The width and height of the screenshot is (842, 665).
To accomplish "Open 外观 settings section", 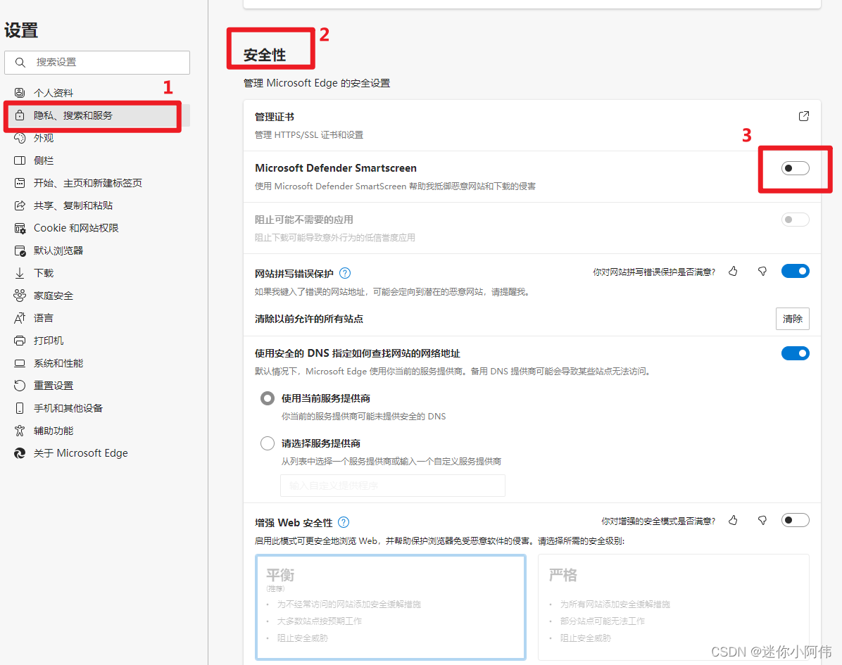I will pyautogui.click(x=96, y=138).
